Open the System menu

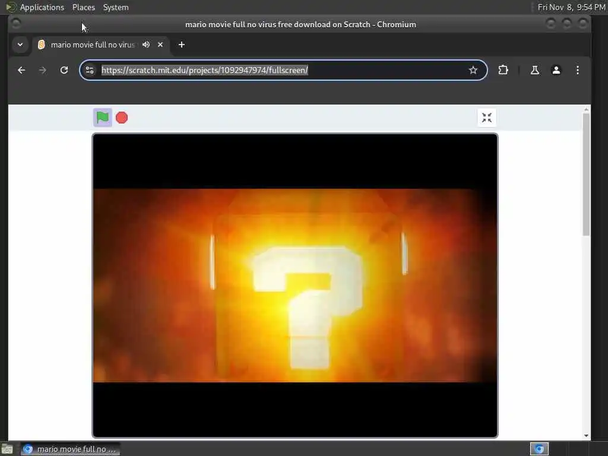point(116,7)
